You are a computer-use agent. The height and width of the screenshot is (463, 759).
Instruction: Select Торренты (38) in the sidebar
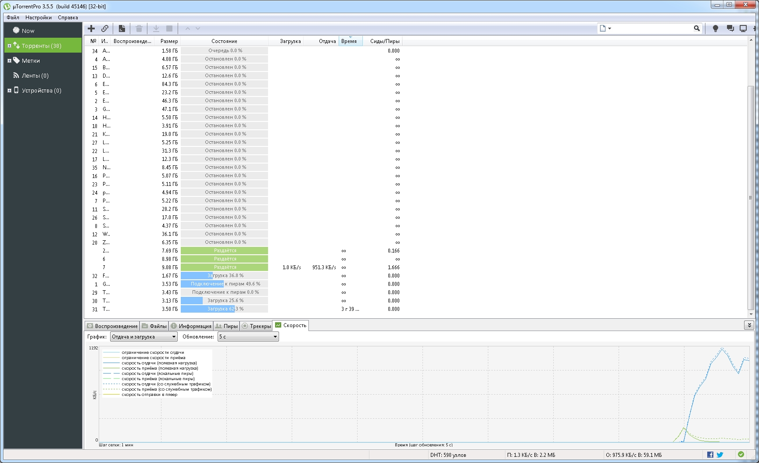point(43,46)
